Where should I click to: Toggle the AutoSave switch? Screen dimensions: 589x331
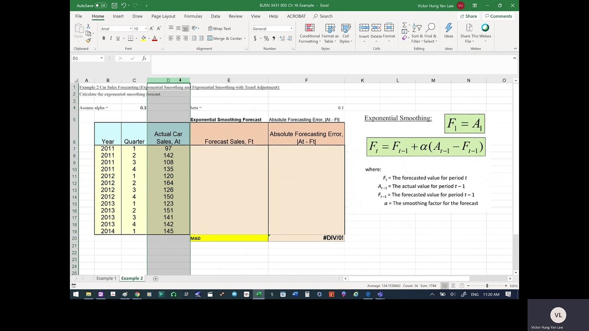coord(101,6)
